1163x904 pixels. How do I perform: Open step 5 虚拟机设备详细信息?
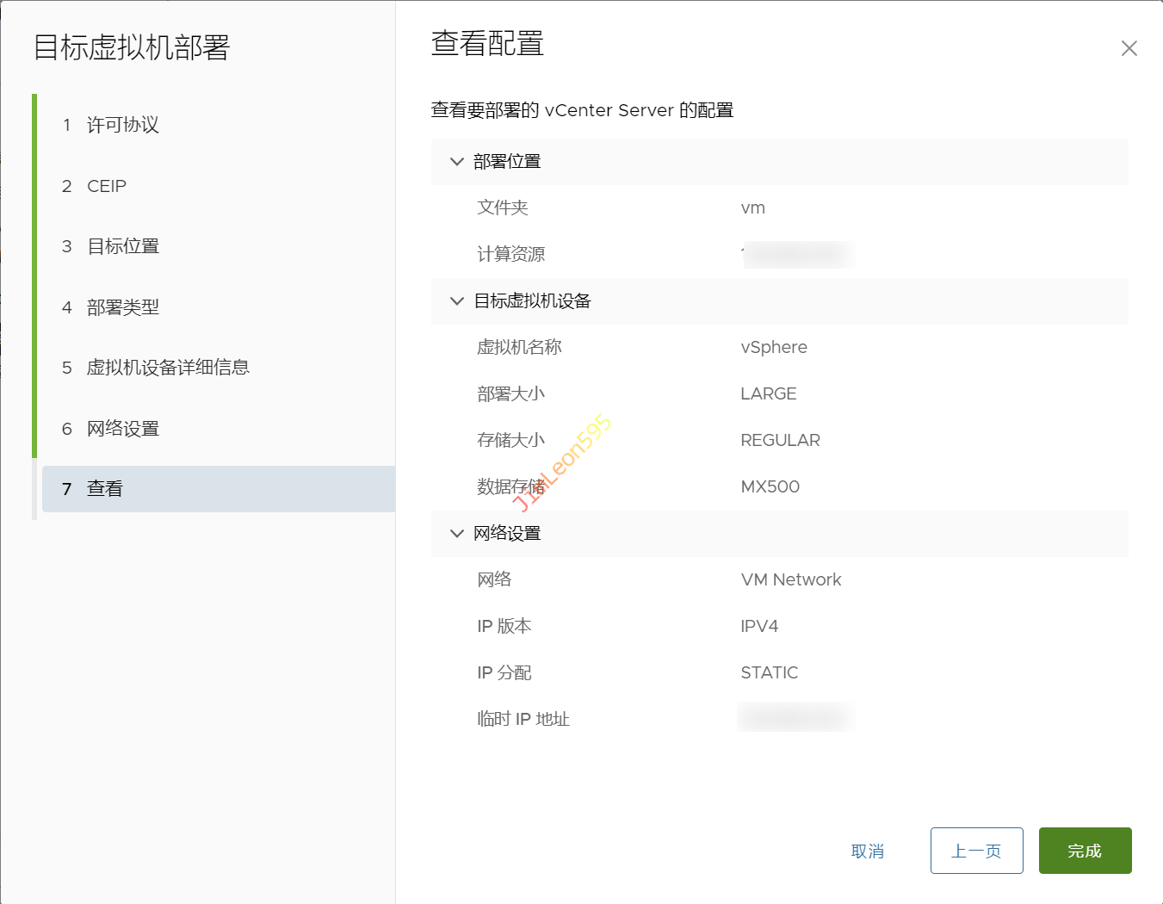[167, 368]
